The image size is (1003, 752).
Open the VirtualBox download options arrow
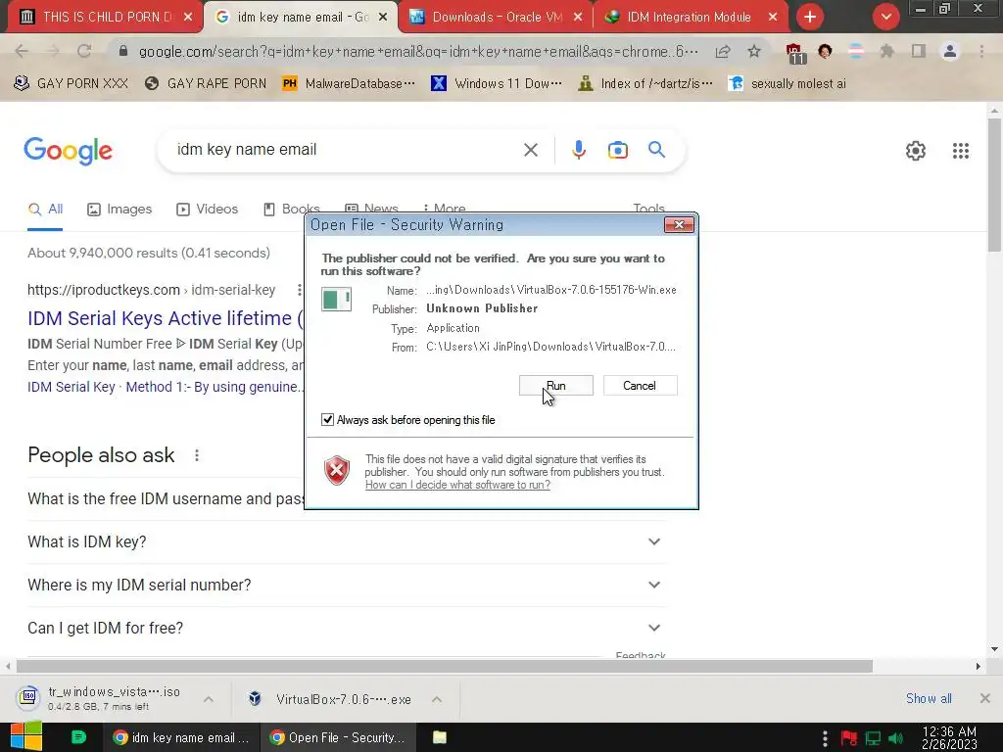437,699
